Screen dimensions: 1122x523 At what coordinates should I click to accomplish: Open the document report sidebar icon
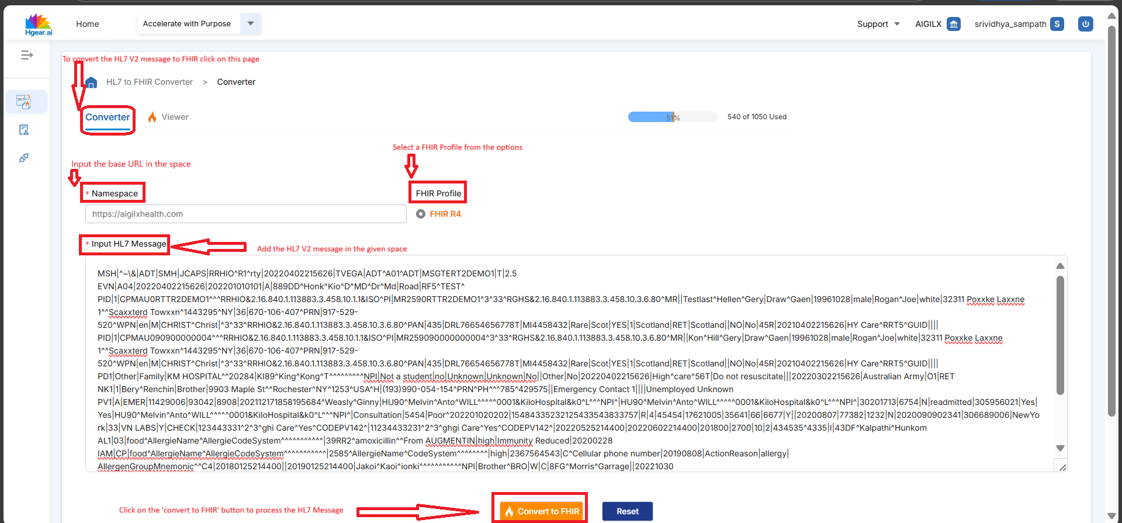(x=24, y=130)
